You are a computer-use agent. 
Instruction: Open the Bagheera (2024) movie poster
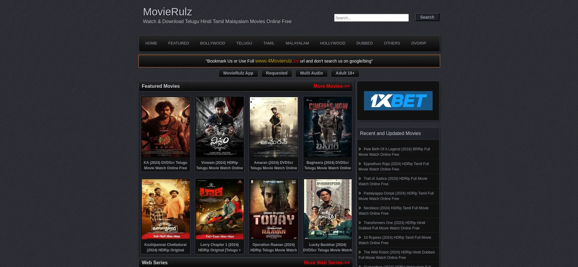tap(328, 127)
